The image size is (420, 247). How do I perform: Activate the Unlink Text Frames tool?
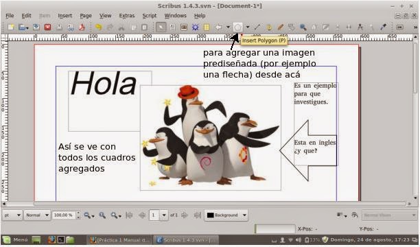349,27
